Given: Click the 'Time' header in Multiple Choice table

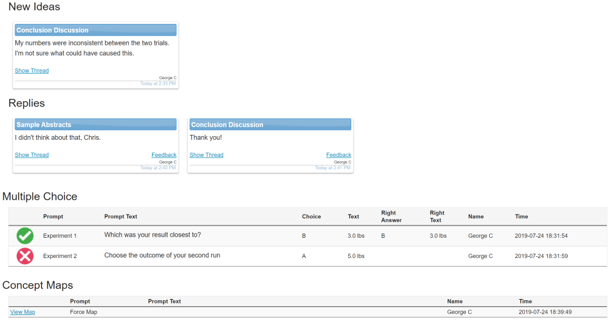Looking at the screenshot, I should pyautogui.click(x=522, y=216).
